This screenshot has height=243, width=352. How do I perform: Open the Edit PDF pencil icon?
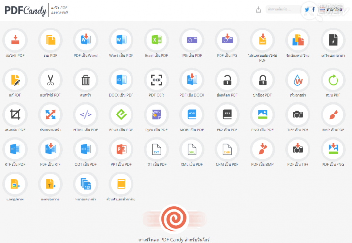pos(15,80)
